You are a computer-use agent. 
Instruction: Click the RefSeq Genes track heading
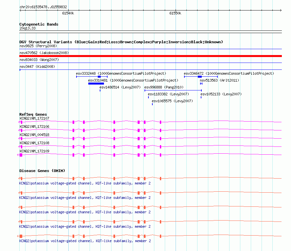tap(33, 114)
